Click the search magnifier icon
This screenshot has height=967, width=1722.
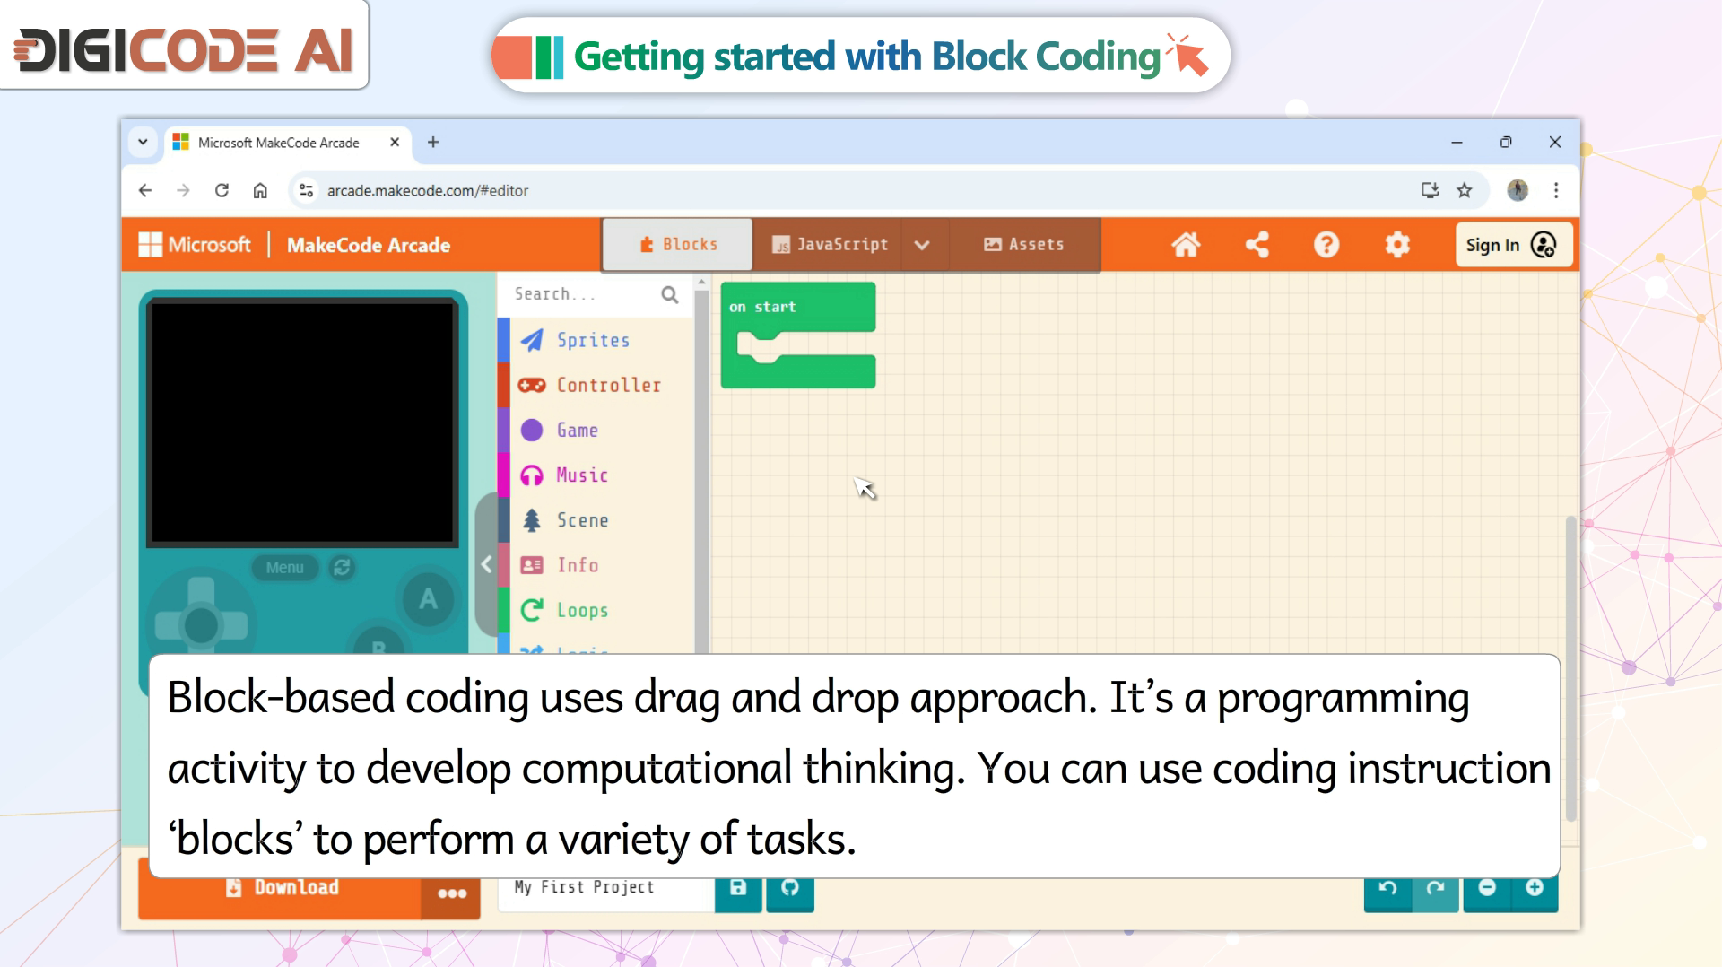[x=670, y=294]
